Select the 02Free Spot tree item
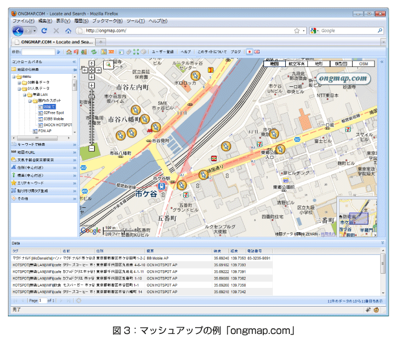 [54, 113]
